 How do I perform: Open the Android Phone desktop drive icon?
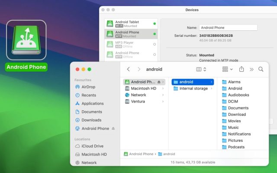pyautogui.click(x=26, y=40)
